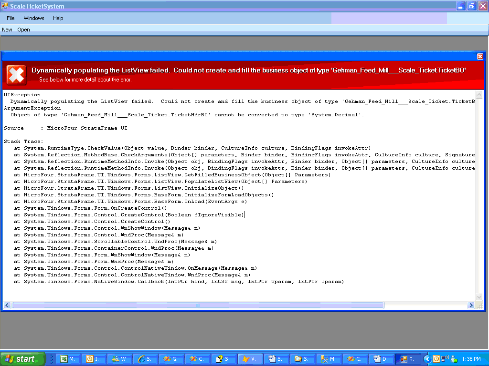Screen dimensions: 489x366
Task: Click the network connection tray icon
Action: click(x=444, y=359)
